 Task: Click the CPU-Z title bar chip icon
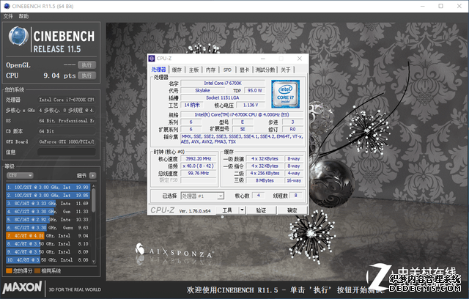click(x=152, y=59)
